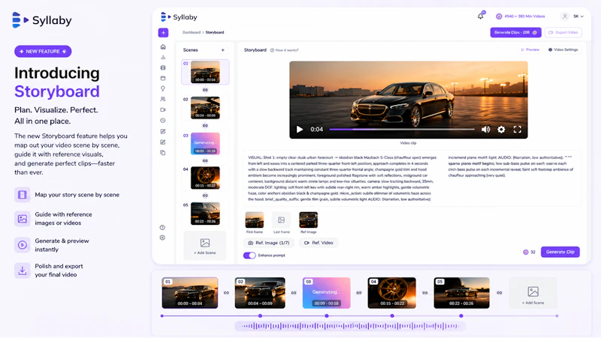The width and height of the screenshot is (601, 338).
Task: Add a scene with Scenes plus icon
Action: coord(222,50)
